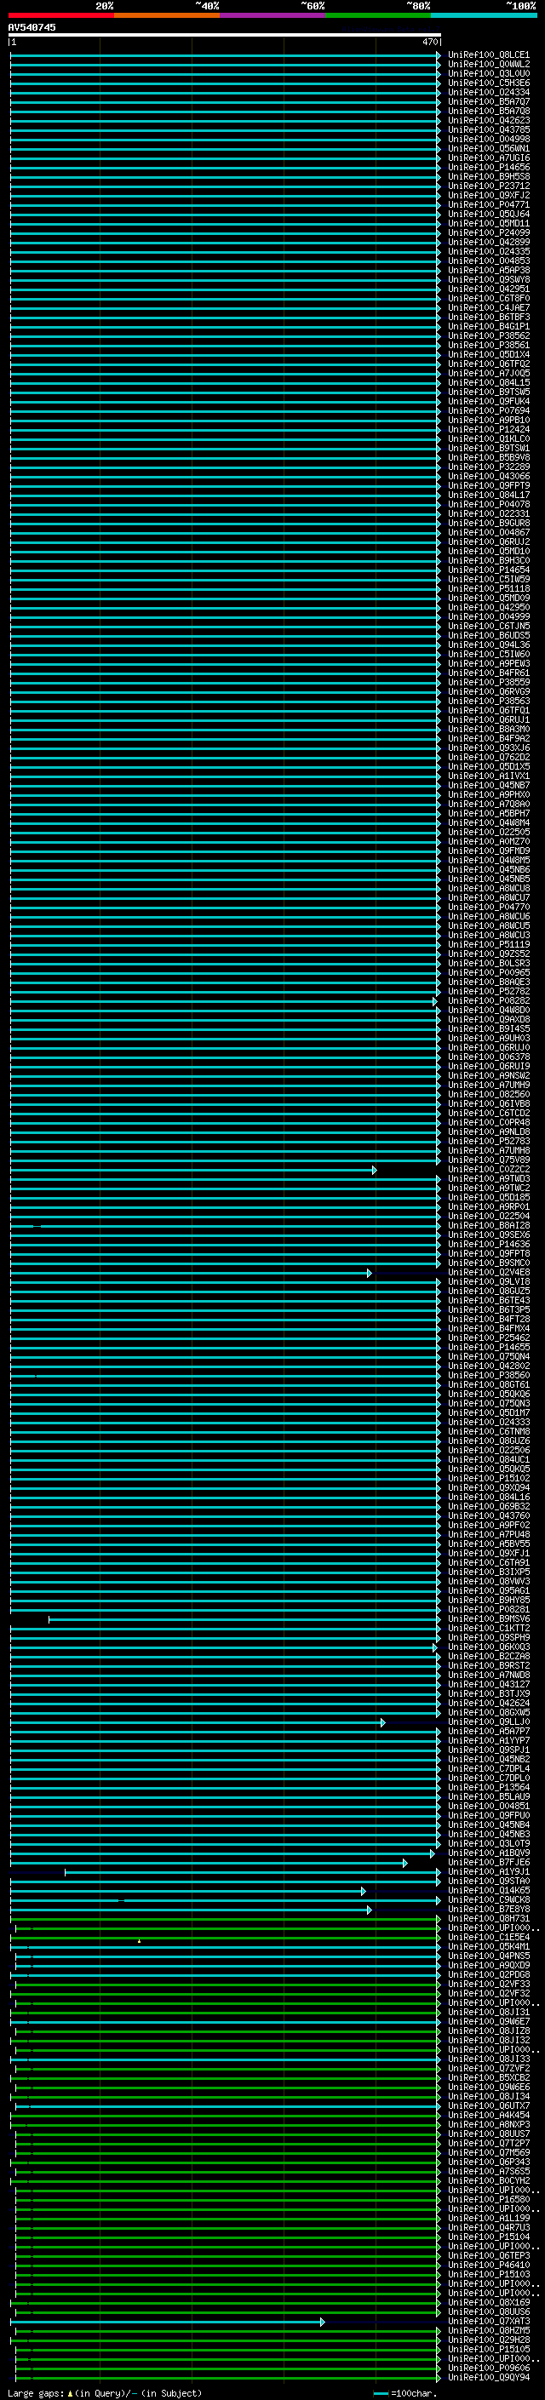Select UniRef100_O04998 entry
The image size is (545, 2400).
488,139
